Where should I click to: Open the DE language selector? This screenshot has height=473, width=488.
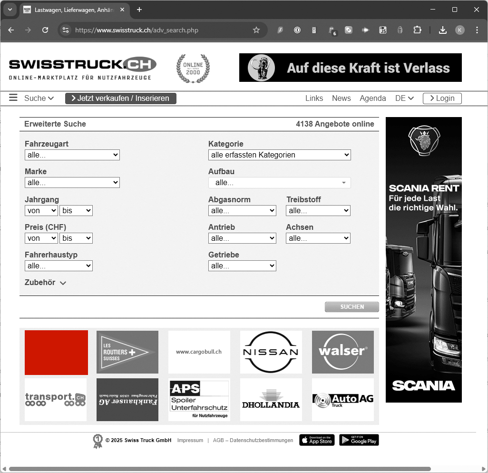click(x=404, y=98)
